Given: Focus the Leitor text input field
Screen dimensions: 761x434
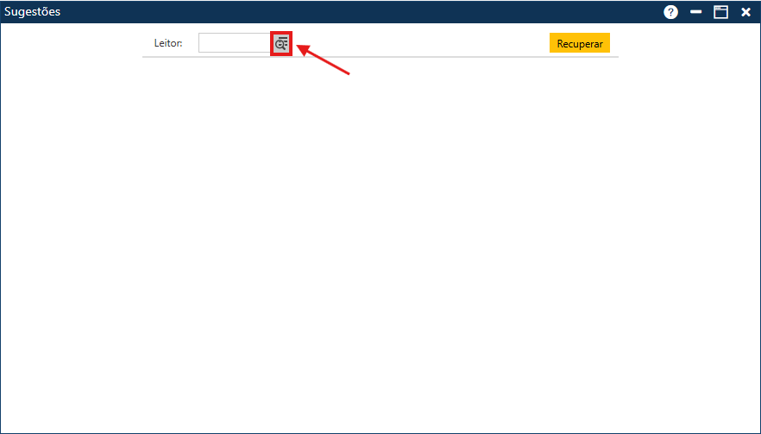Looking at the screenshot, I should pos(234,43).
